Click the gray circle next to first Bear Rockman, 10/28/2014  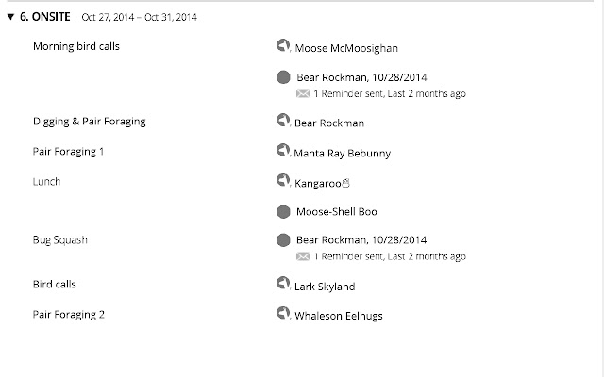(283, 77)
